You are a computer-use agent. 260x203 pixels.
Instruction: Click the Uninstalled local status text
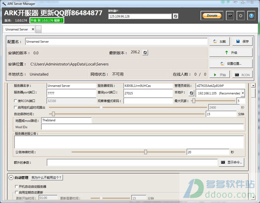pyautogui.click(x=39, y=74)
